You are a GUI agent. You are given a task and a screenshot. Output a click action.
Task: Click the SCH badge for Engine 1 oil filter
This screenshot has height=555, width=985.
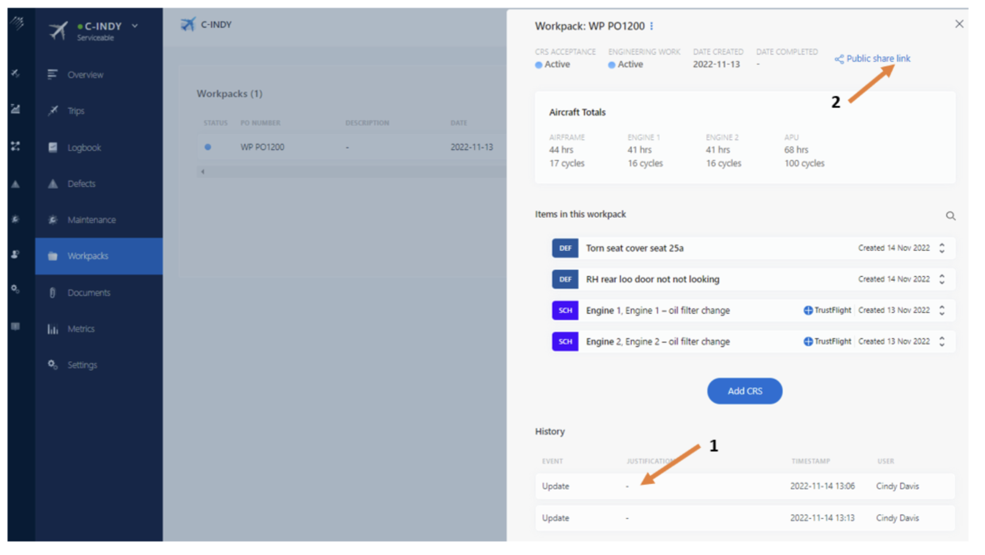[564, 310]
